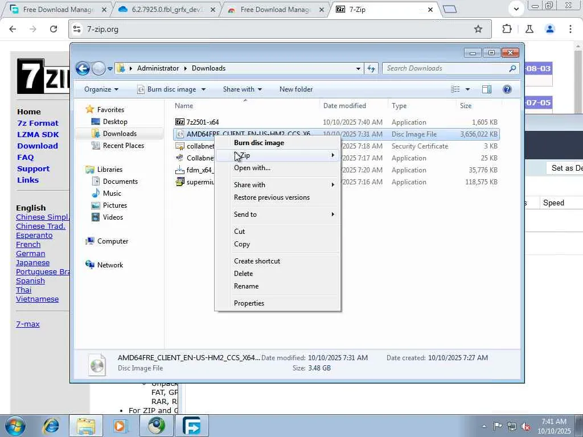Screen dimensions: 583x437
Task: Choose Cut in the context menu
Action: (x=277, y=232)
